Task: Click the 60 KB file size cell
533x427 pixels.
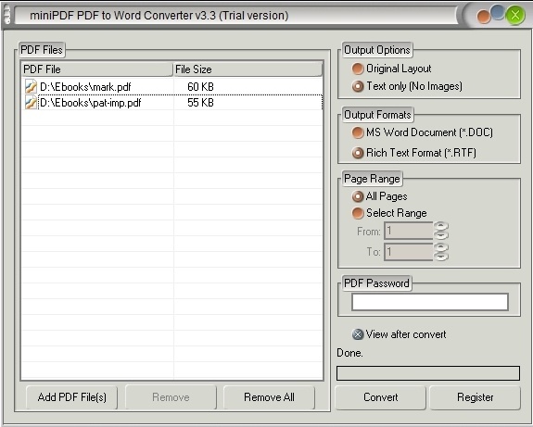Action: pos(200,87)
